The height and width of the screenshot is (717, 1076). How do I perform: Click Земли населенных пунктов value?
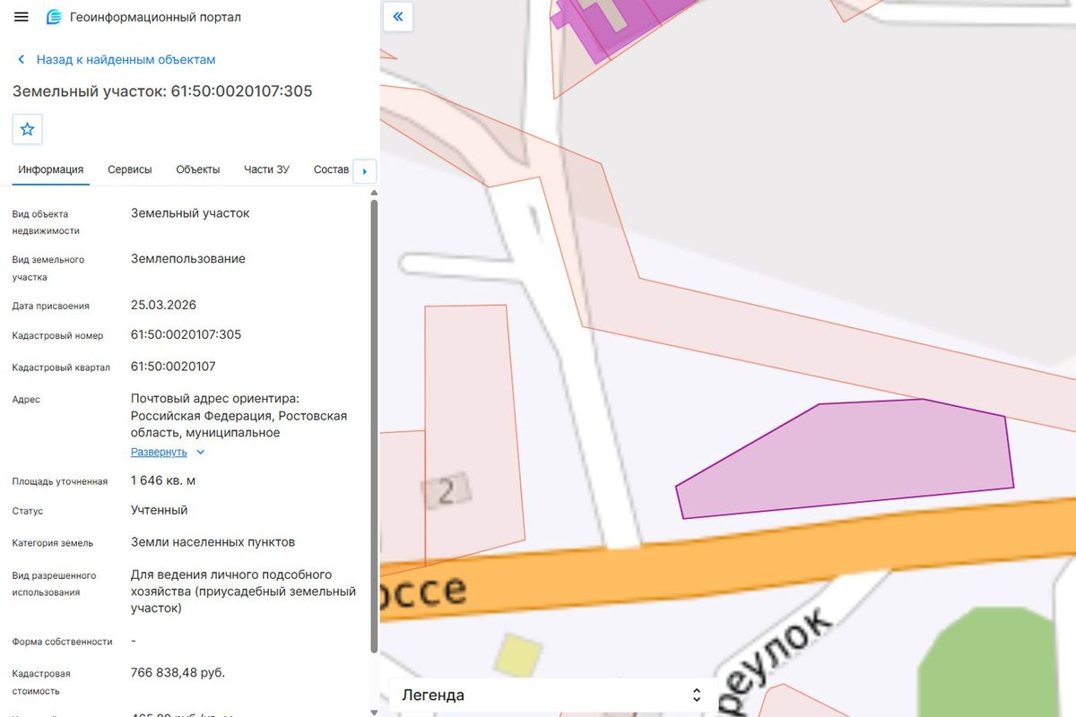213,542
